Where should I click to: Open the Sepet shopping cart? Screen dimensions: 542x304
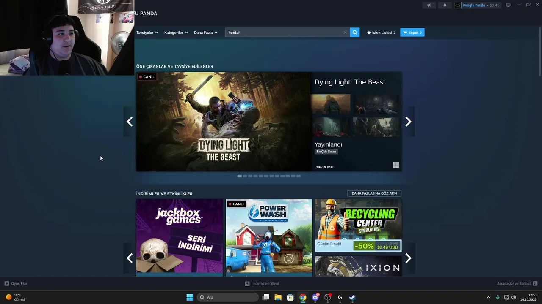pyautogui.click(x=412, y=33)
